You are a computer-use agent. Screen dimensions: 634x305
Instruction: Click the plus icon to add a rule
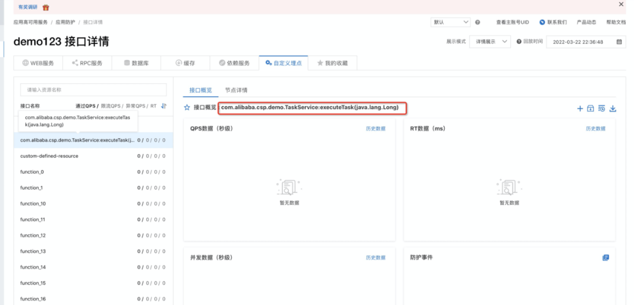(580, 108)
